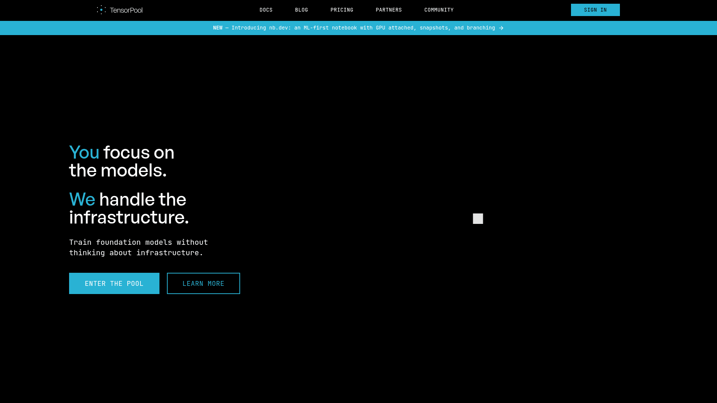Click the TensorPool brand name text
The image size is (717, 403).
126,10
